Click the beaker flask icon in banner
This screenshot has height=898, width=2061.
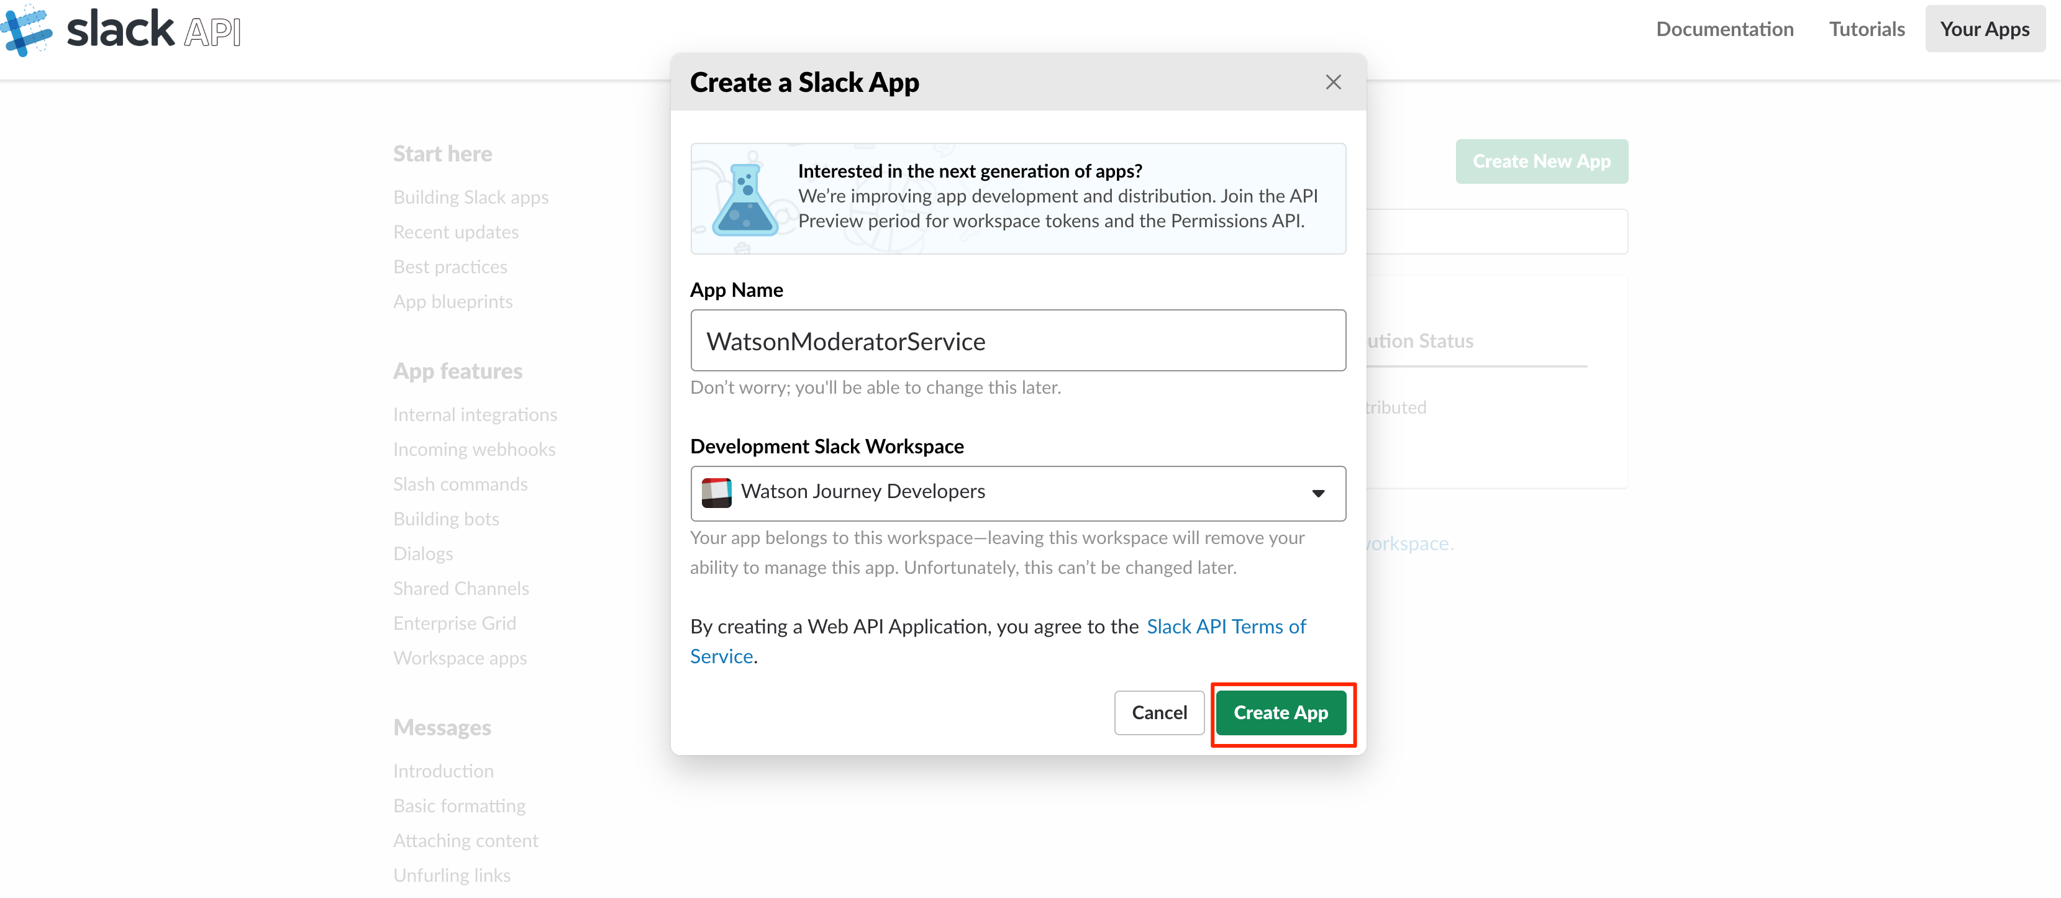click(x=744, y=201)
